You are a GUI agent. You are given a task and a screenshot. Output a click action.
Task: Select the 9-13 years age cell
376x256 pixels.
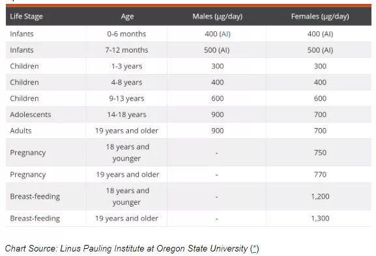[126, 99]
